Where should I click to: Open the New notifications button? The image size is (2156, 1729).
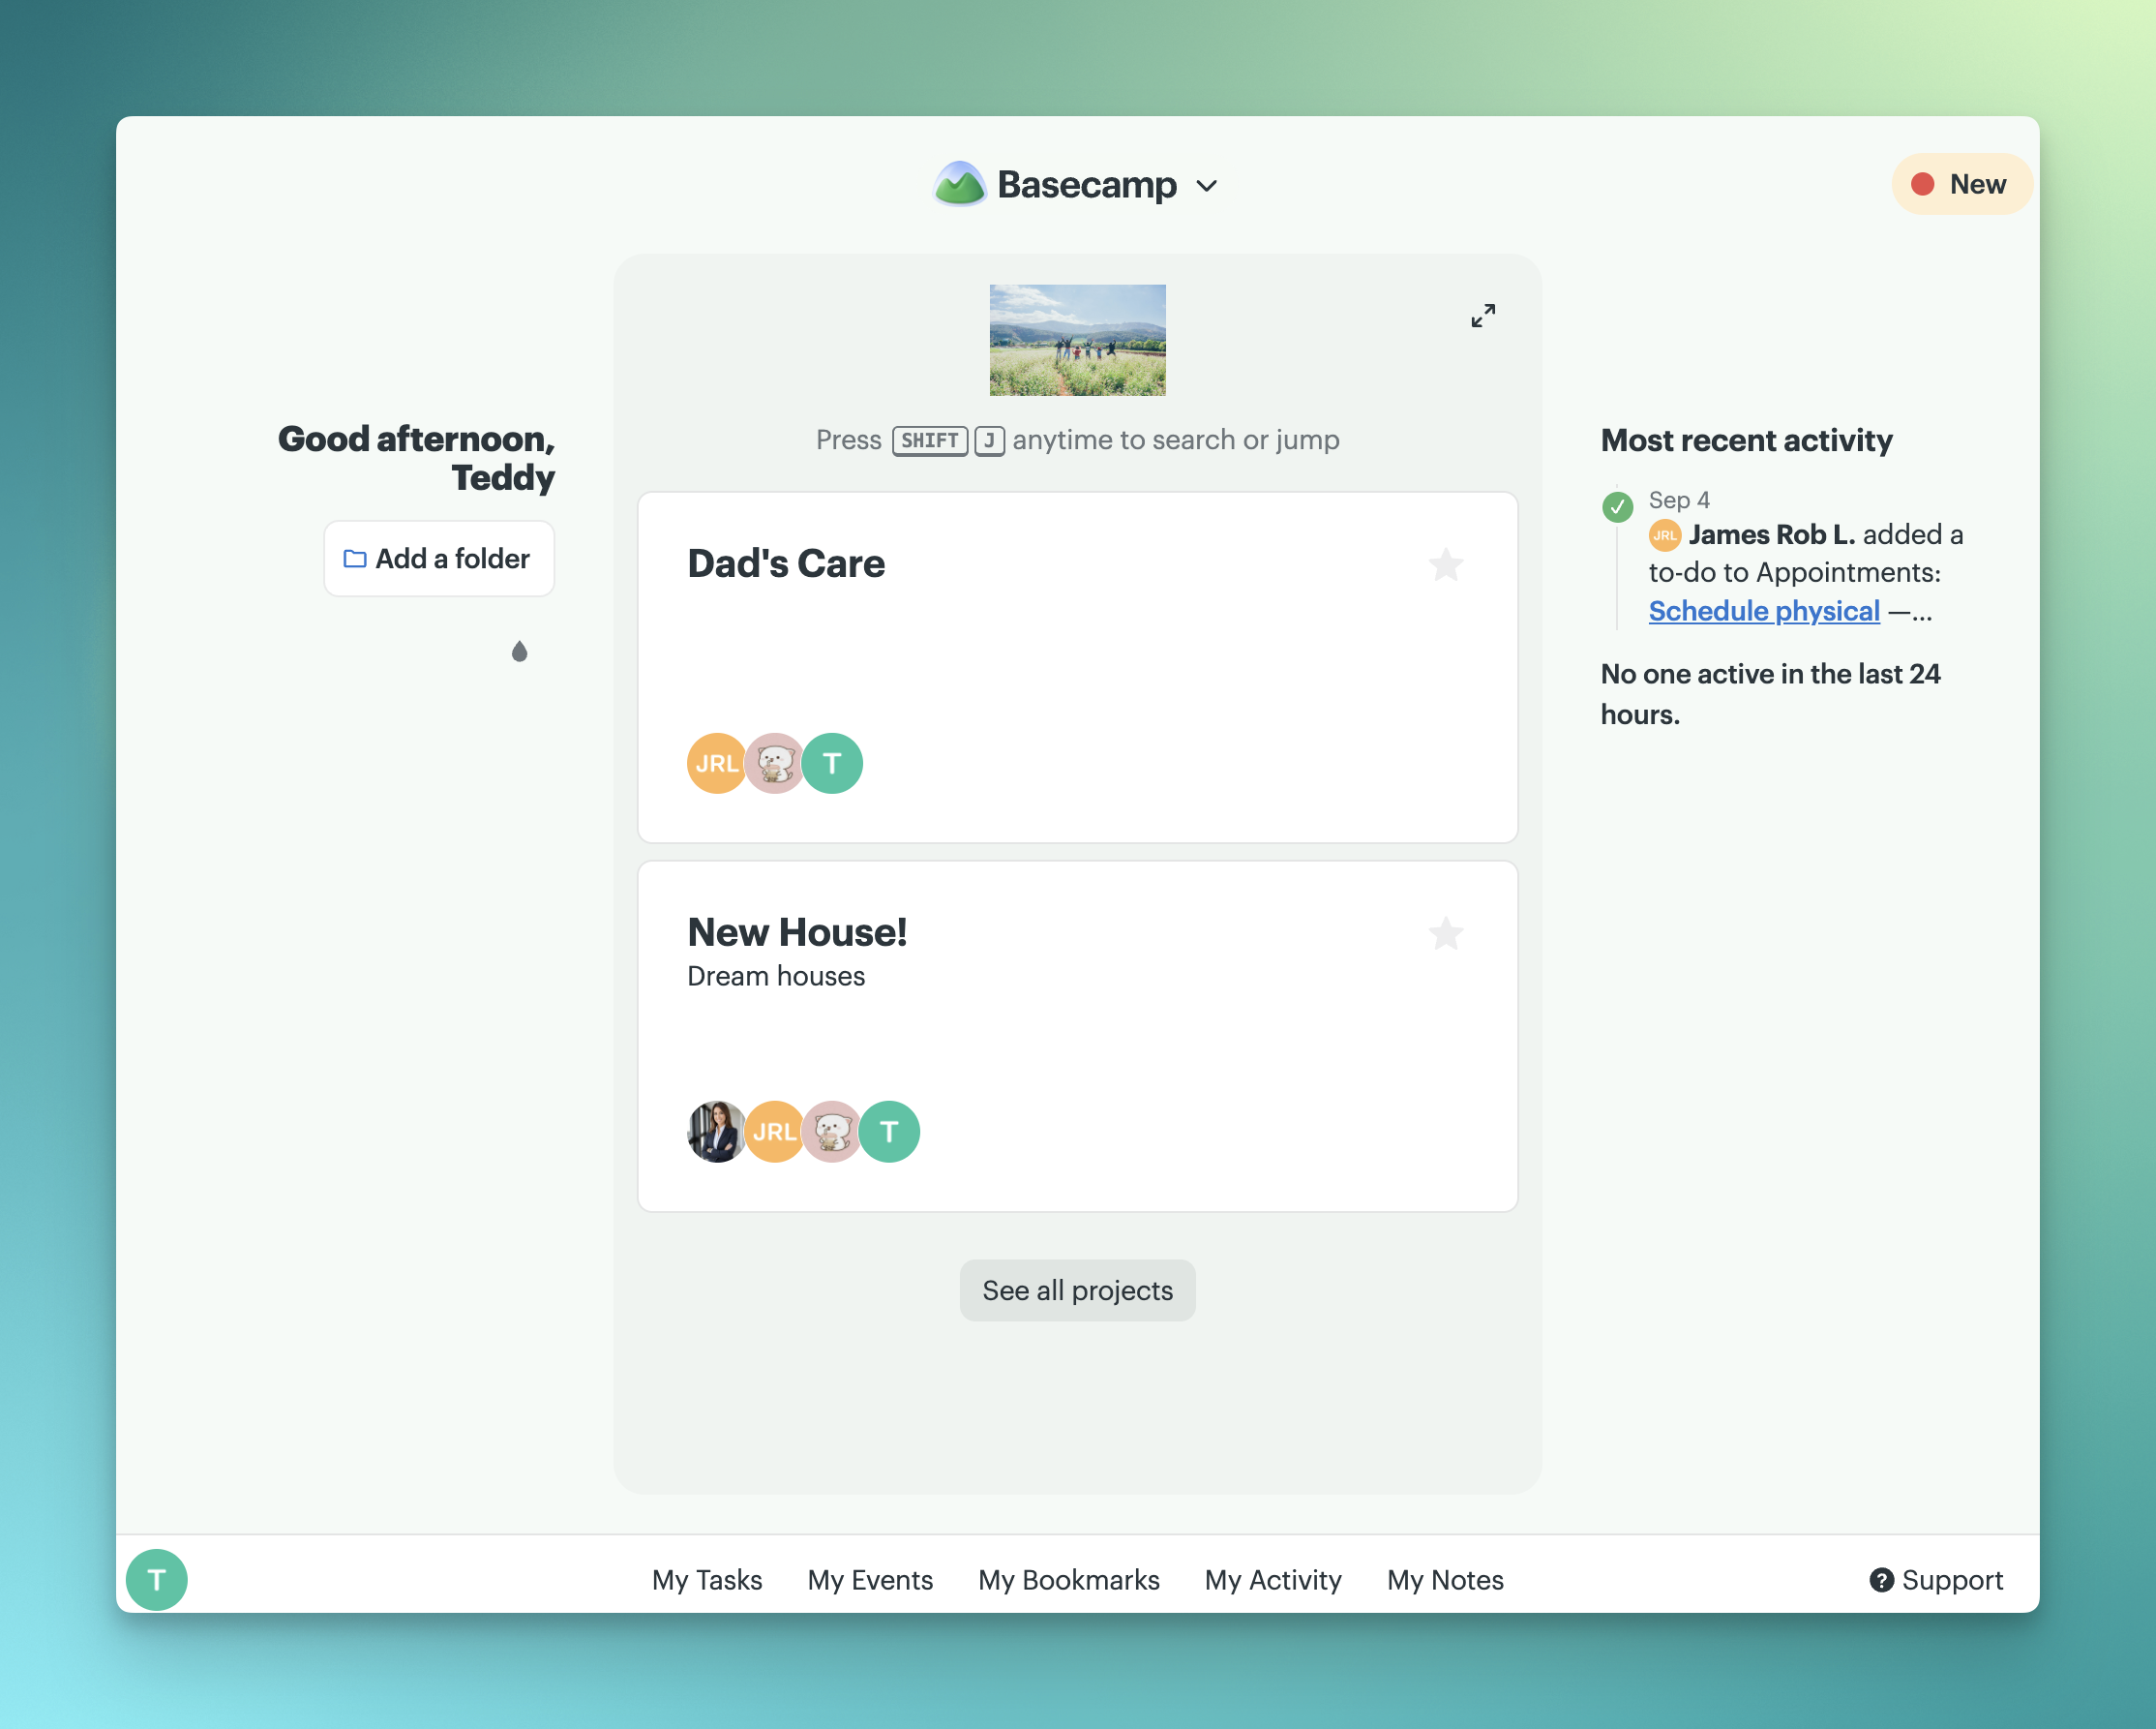1961,184
